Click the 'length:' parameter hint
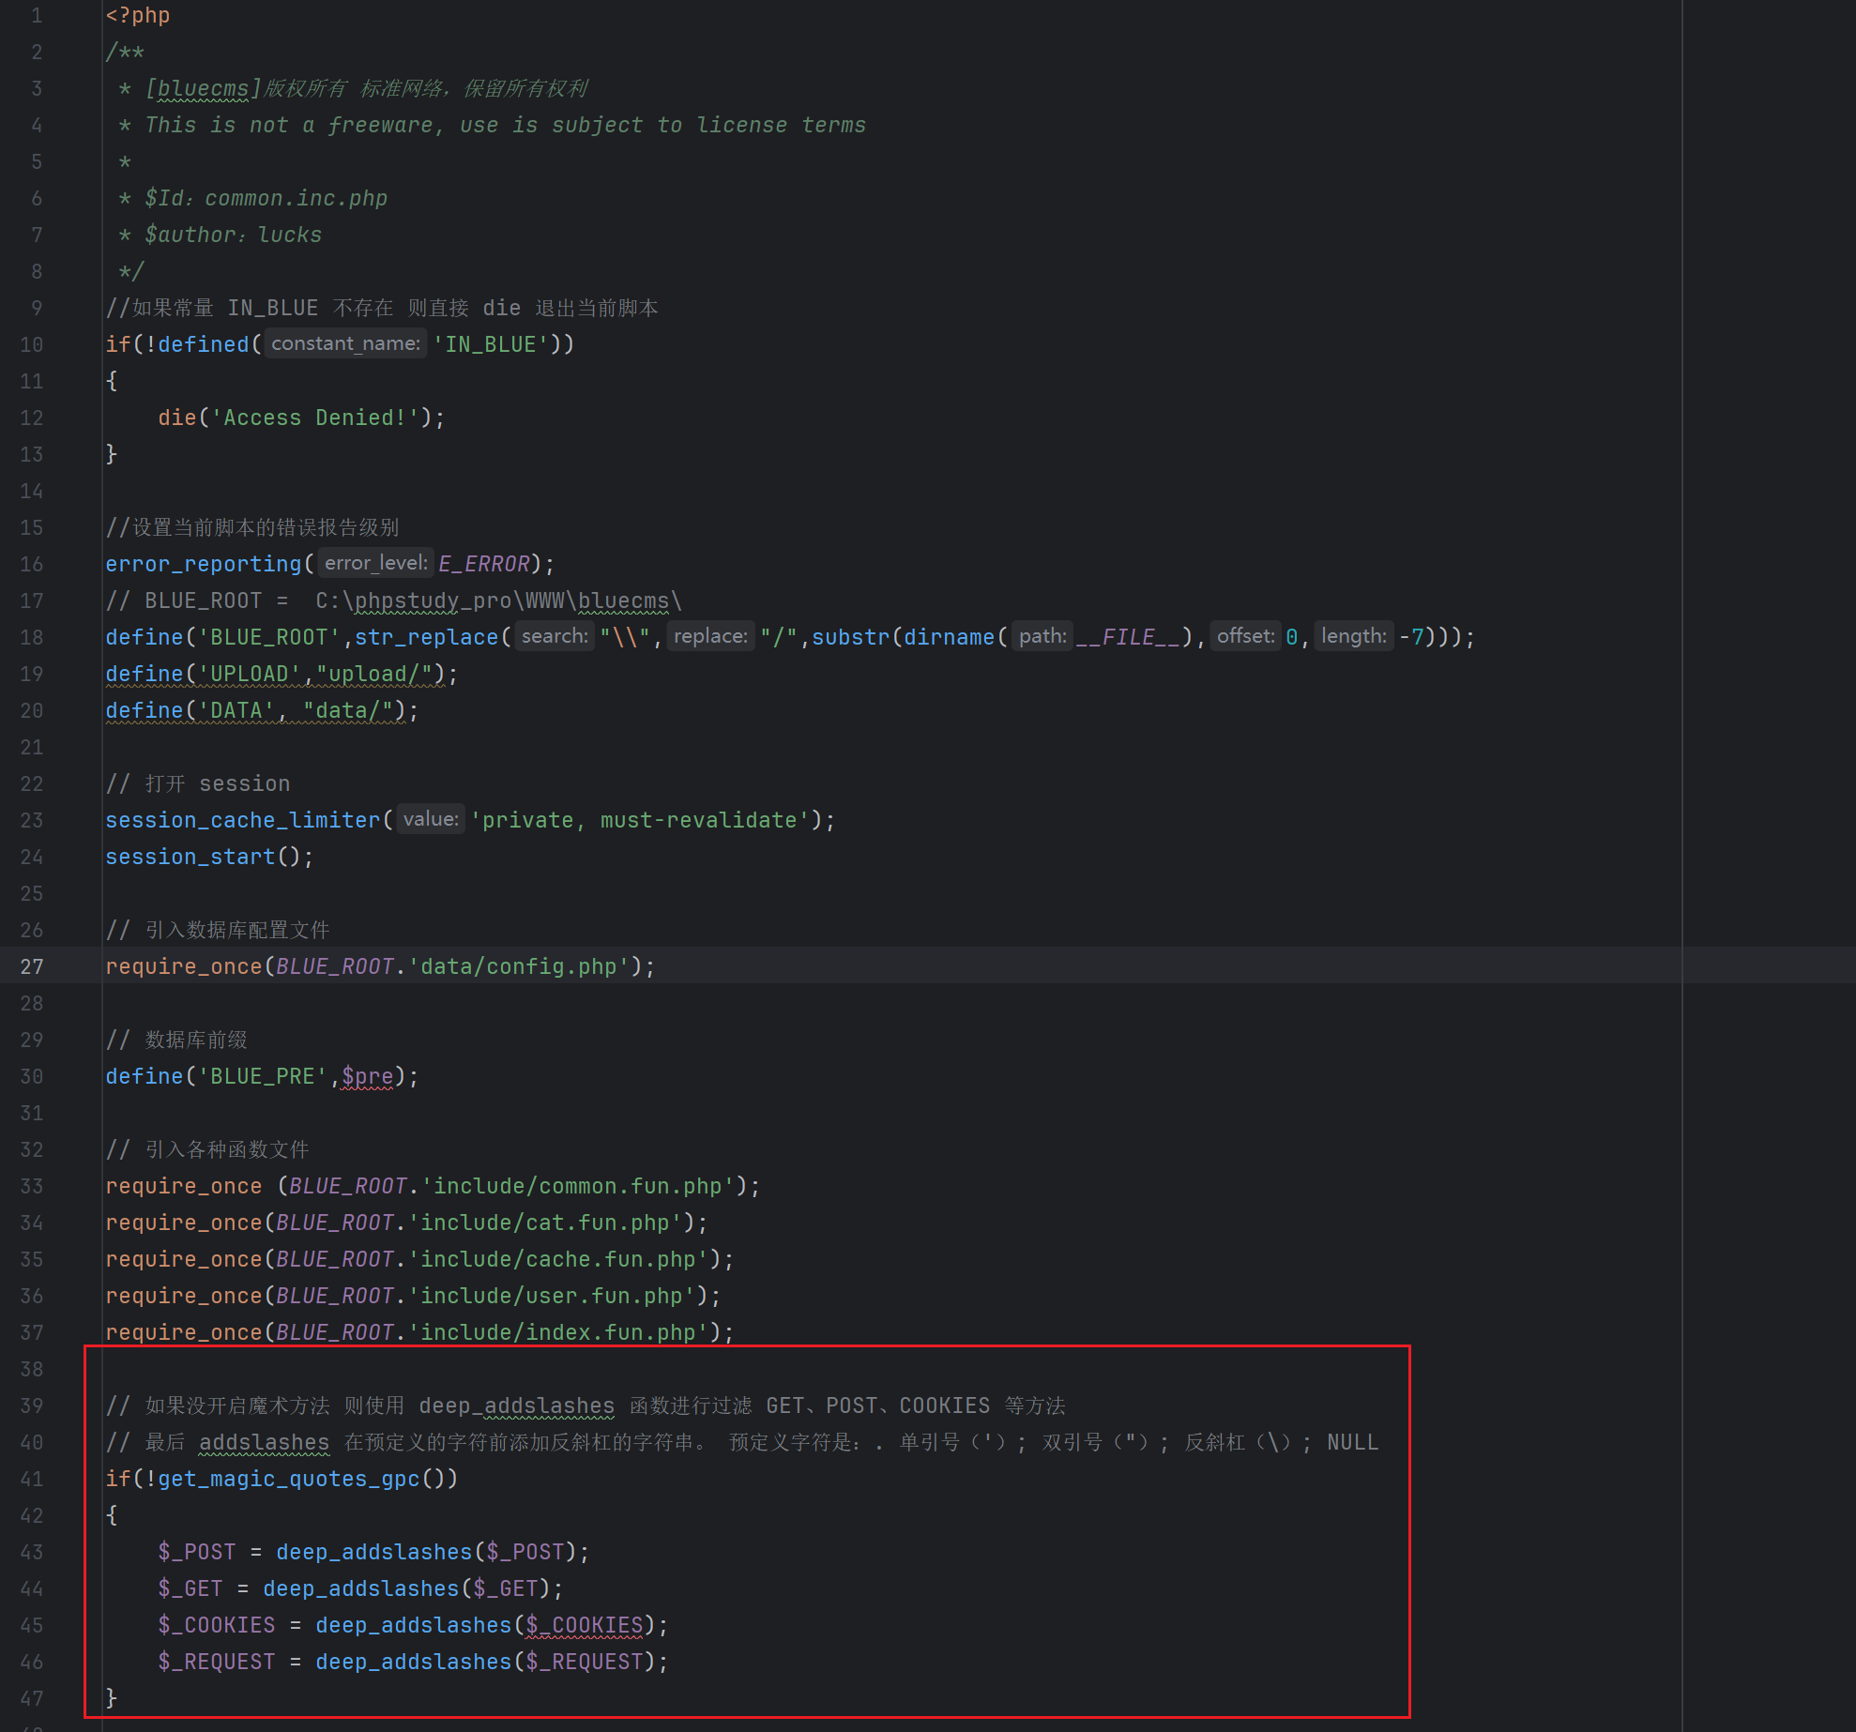Image resolution: width=1856 pixels, height=1732 pixels. point(1354,636)
